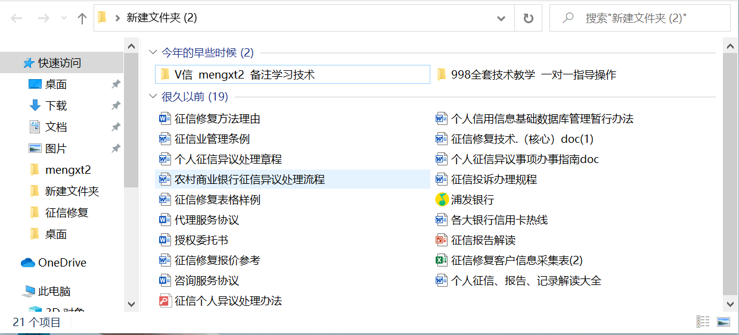
Task: Open the PDF file 征信个人异议处理办法
Action: pos(228,301)
